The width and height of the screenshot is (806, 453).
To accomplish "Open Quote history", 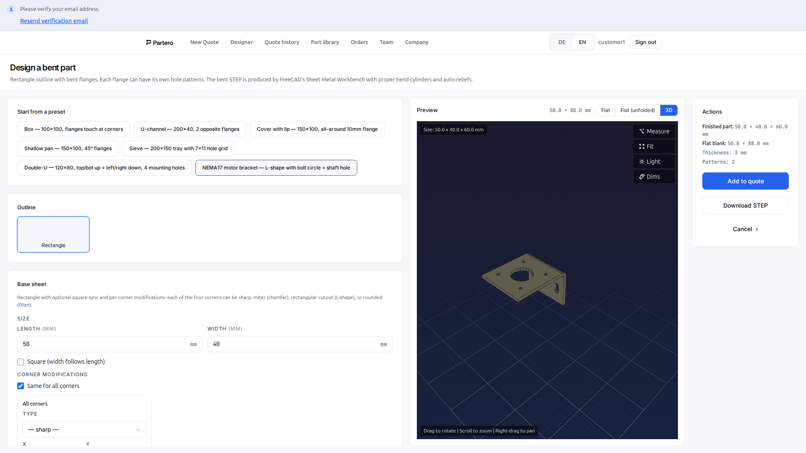I will pos(282,42).
